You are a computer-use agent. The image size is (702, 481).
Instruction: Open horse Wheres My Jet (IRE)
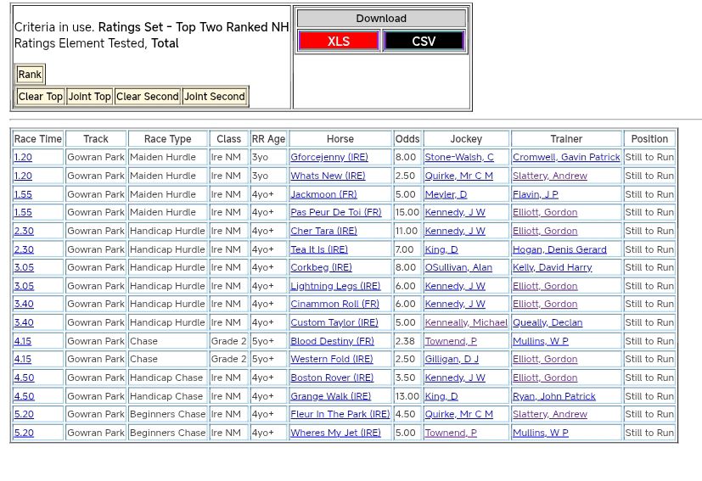[335, 433]
